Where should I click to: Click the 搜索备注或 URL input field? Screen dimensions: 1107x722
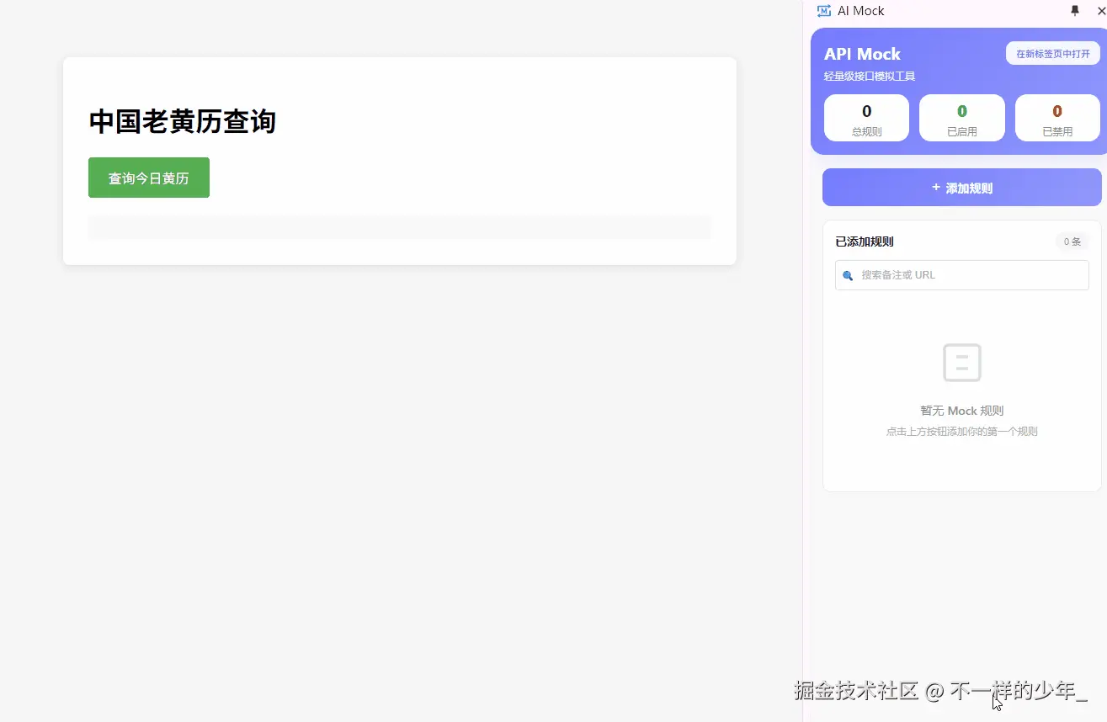[961, 275]
